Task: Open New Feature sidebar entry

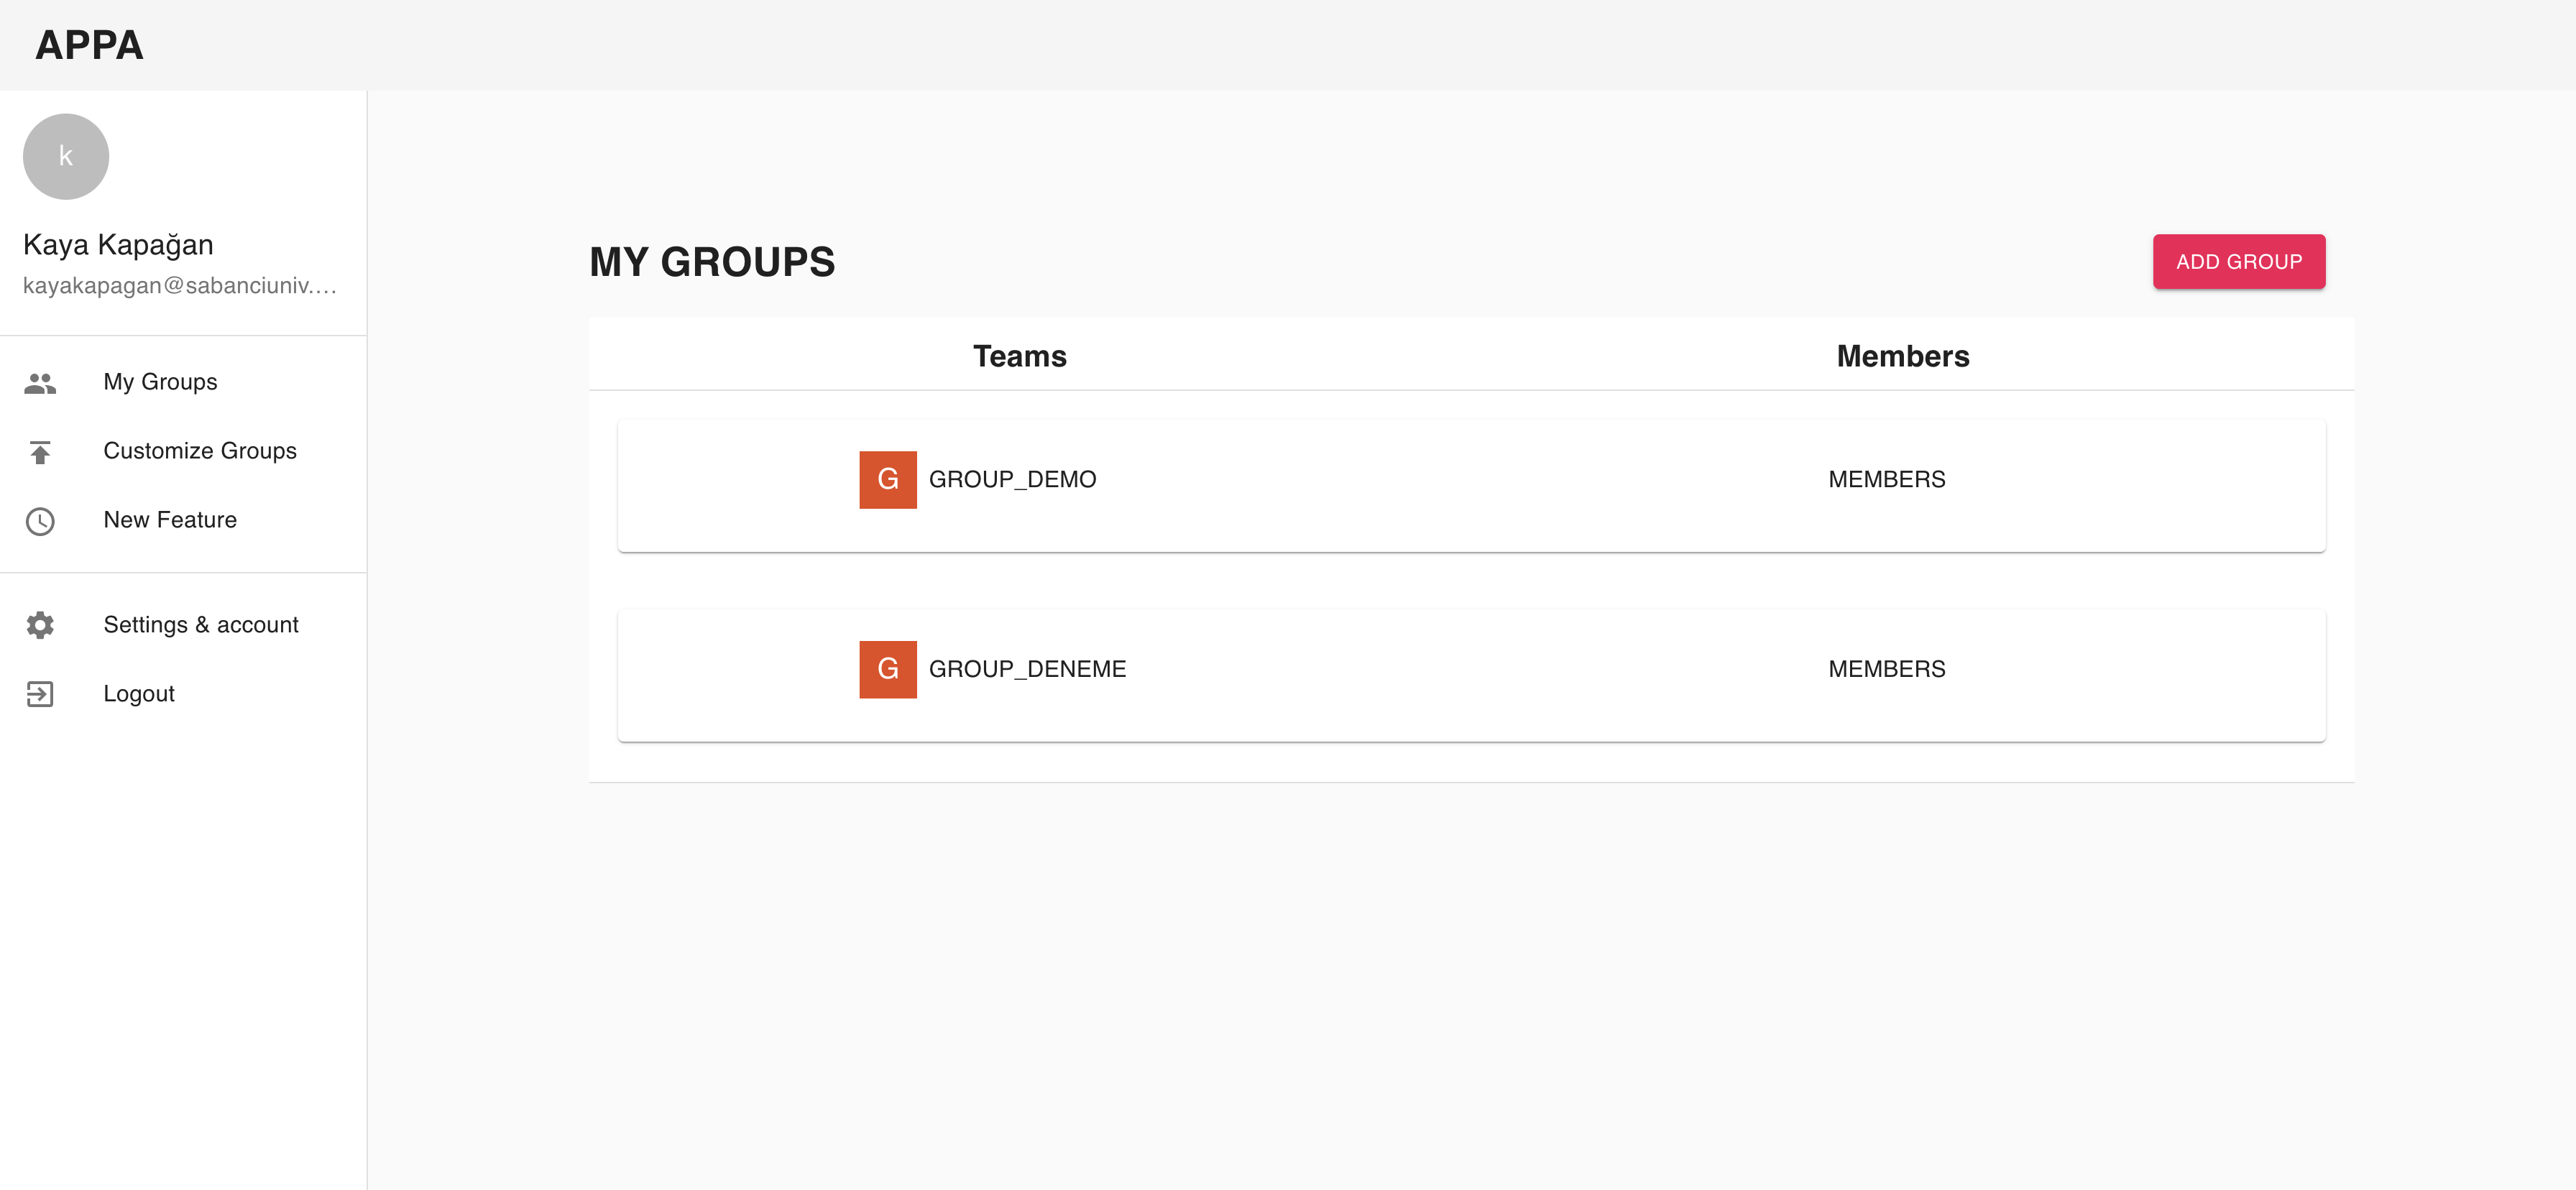Action: pos(170,520)
